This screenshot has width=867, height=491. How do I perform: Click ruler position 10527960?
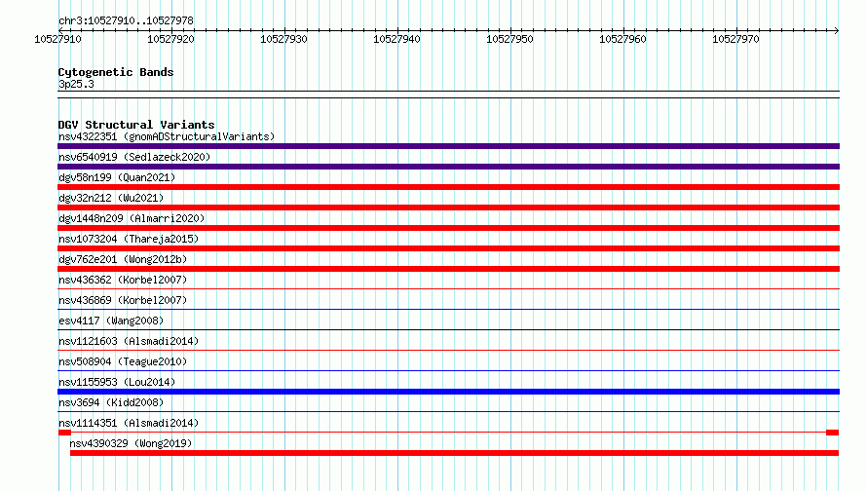click(x=622, y=39)
